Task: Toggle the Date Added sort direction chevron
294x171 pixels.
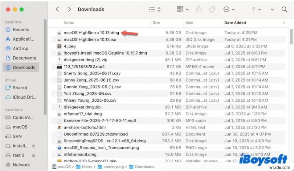Action: click(x=284, y=23)
